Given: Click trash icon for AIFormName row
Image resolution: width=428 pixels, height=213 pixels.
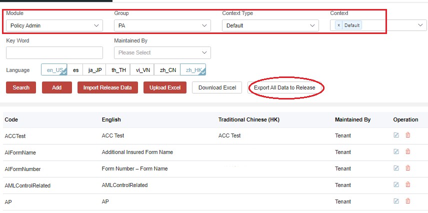Looking at the screenshot, I should coord(408,151).
